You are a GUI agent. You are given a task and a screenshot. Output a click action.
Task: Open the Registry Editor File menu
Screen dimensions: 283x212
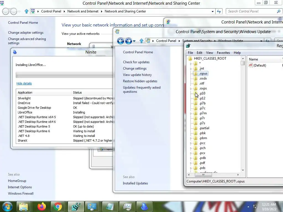(190, 53)
